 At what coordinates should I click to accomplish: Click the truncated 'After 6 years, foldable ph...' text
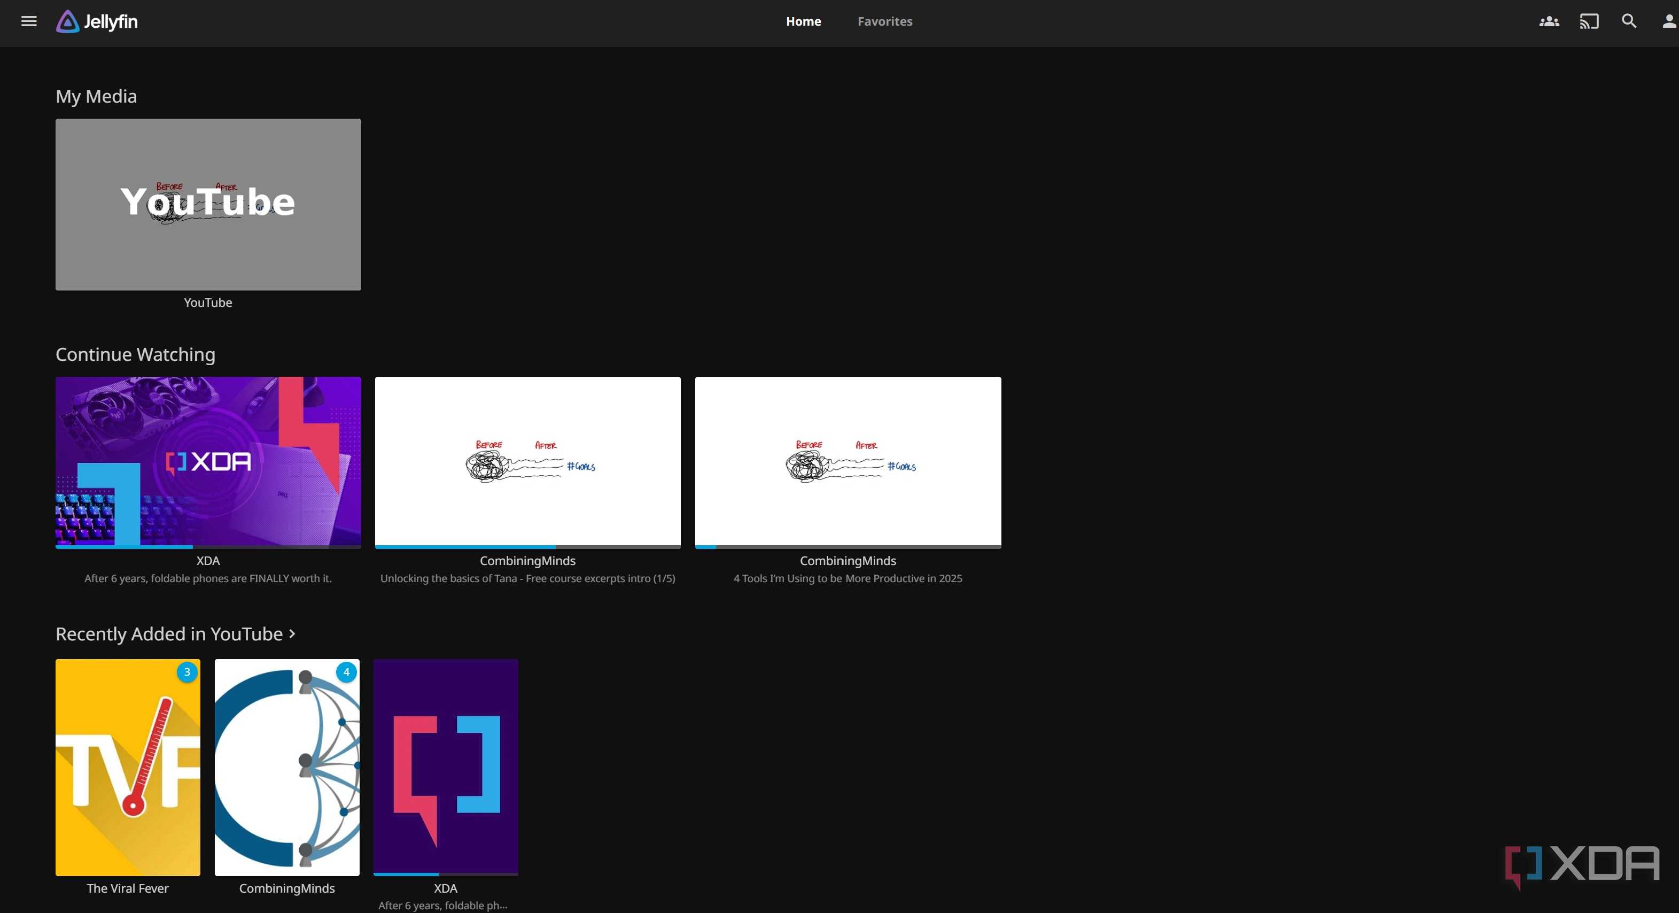point(442,905)
